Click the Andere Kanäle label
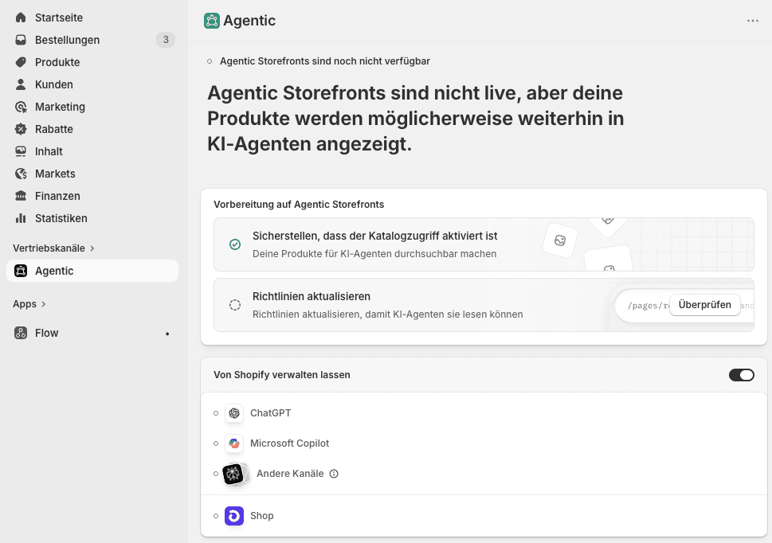The width and height of the screenshot is (772, 543). coord(290,474)
